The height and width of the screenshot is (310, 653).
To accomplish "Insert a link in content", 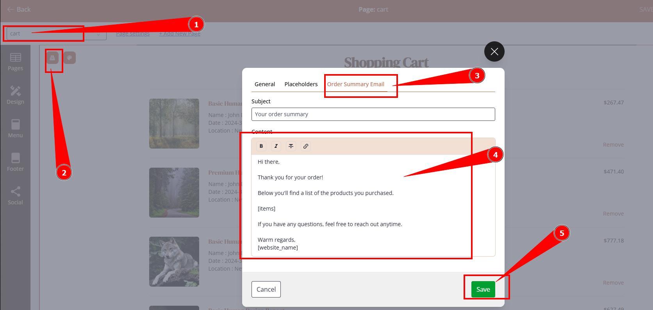I will [306, 146].
